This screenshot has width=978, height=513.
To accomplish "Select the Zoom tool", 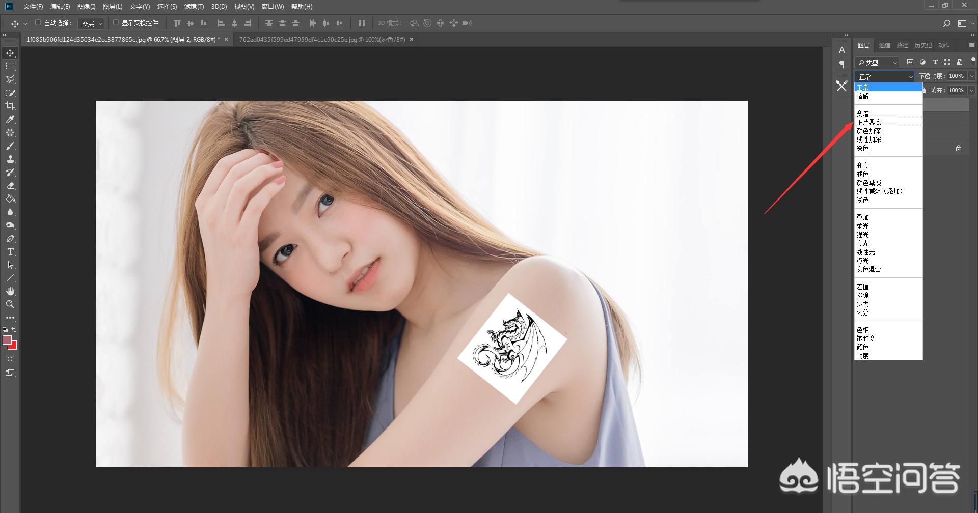I will pos(10,304).
